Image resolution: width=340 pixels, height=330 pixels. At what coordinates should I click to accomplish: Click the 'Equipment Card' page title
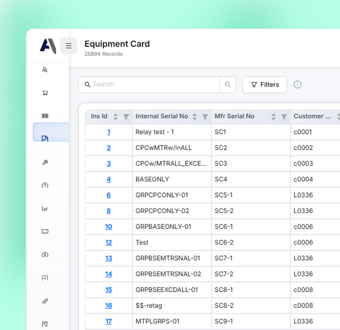pyautogui.click(x=117, y=44)
